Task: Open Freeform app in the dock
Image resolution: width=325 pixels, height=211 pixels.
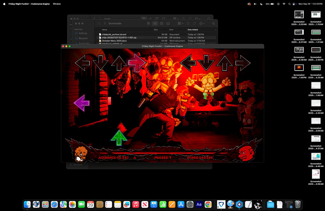Action: [127, 205]
